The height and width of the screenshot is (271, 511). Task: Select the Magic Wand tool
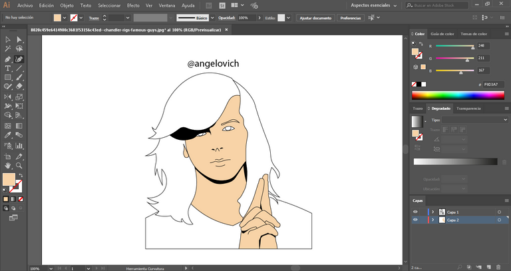pos(7,49)
